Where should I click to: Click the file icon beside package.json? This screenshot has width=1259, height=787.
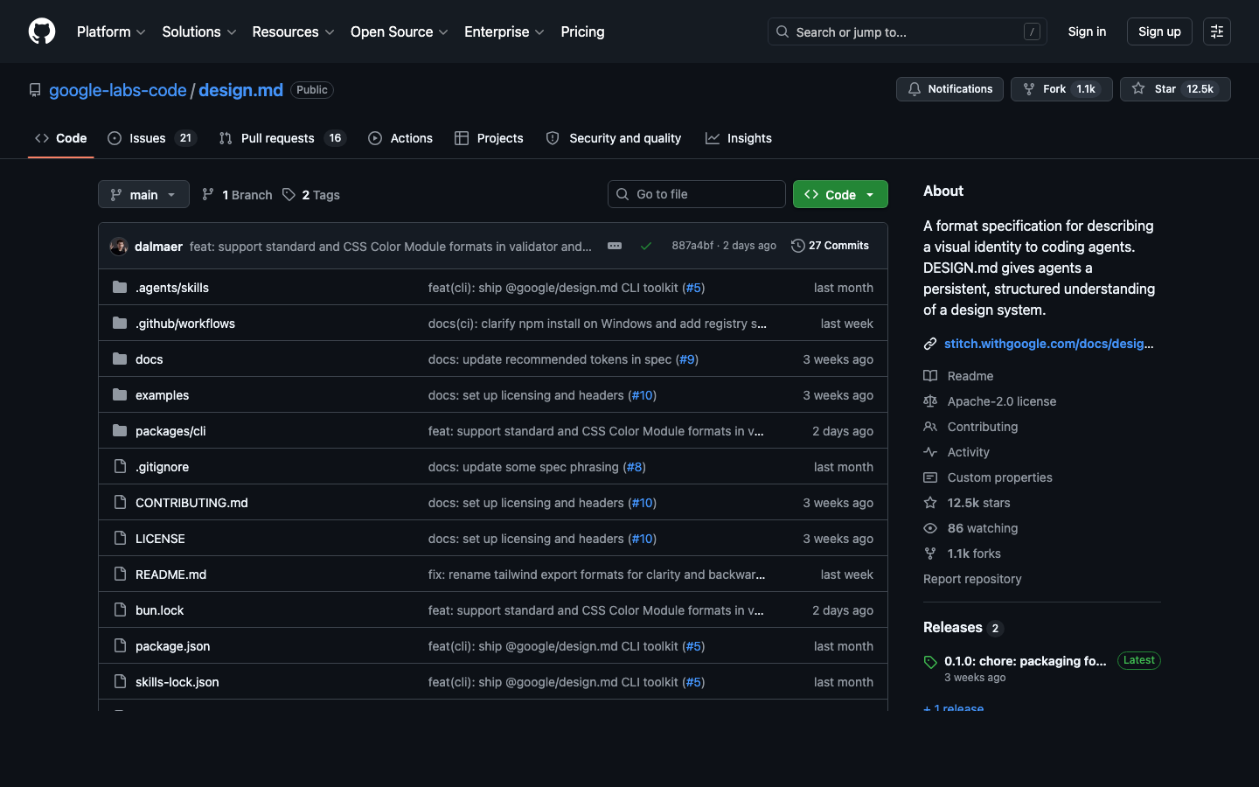120,645
